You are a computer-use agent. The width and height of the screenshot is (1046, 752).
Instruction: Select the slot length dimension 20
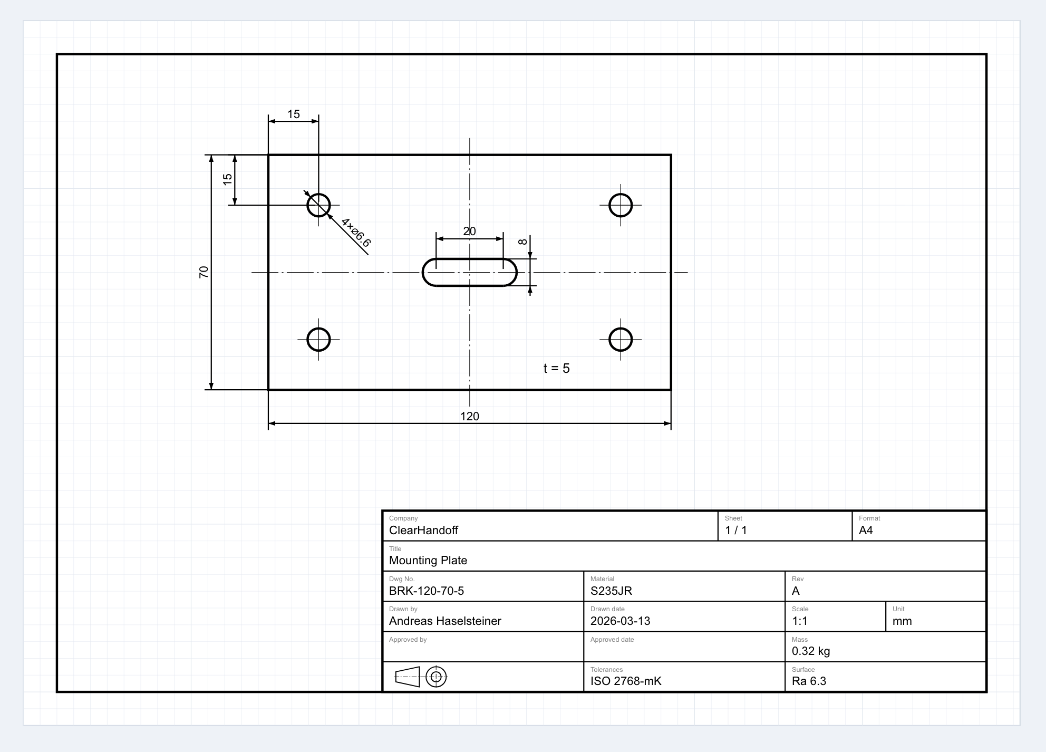(x=469, y=231)
